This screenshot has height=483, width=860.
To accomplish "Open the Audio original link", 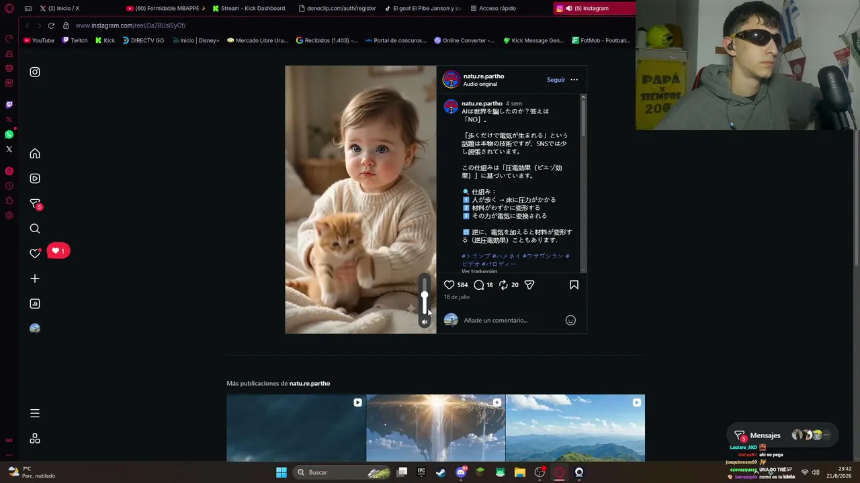I will 480,84.
